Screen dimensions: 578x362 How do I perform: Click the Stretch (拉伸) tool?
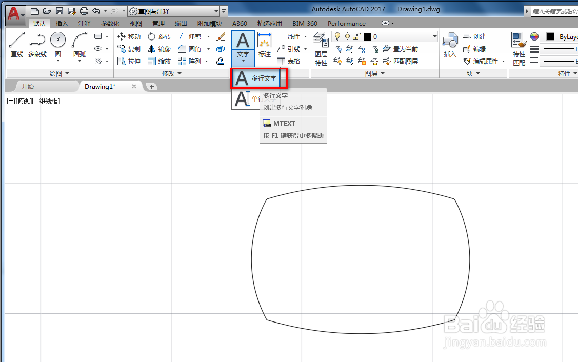pyautogui.click(x=129, y=61)
